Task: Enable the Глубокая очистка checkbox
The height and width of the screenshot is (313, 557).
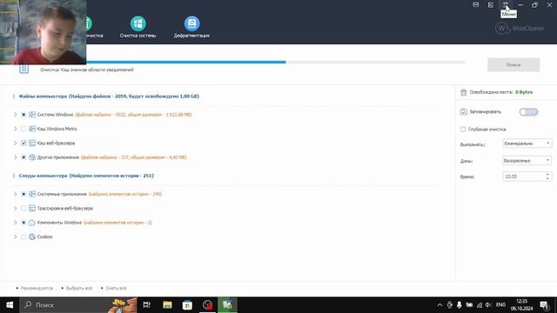Action: point(463,130)
